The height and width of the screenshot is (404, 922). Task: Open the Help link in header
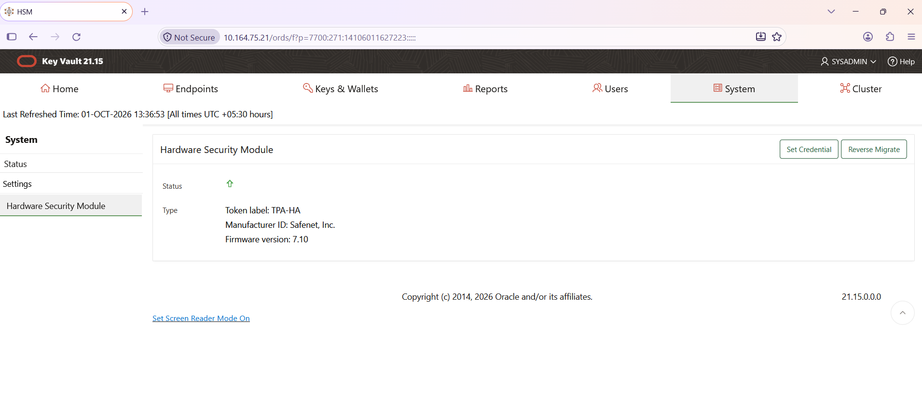901,62
